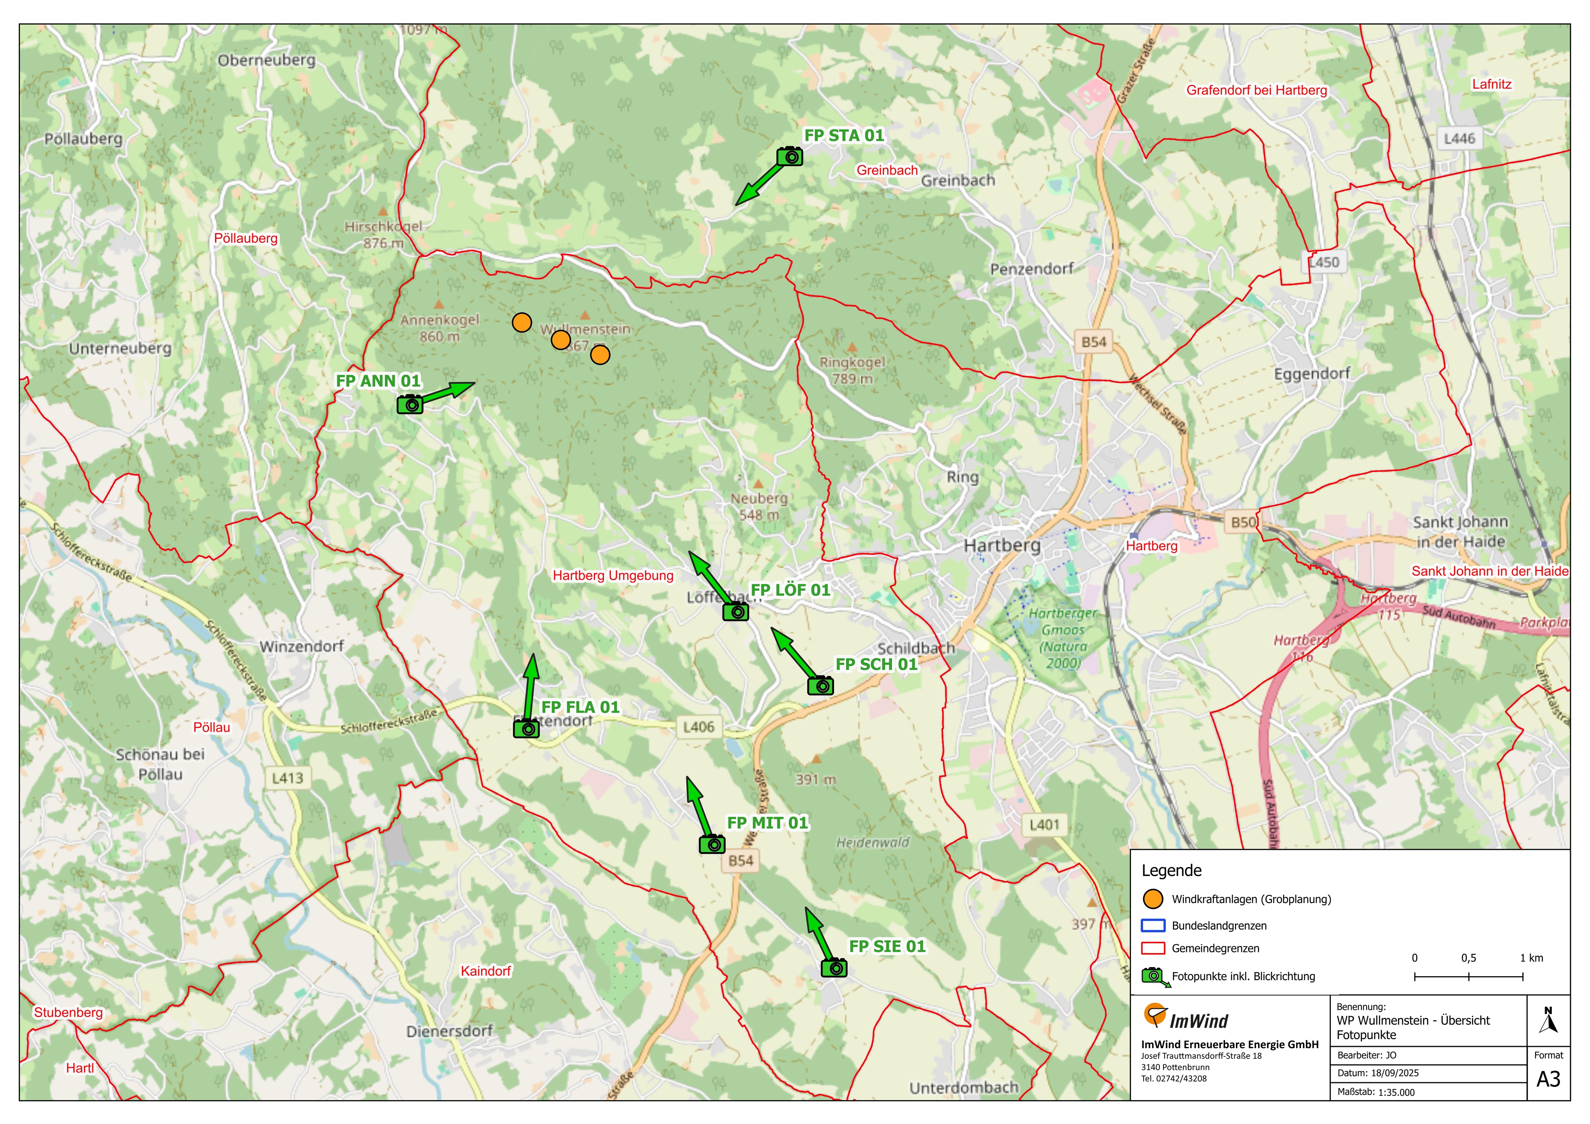The image size is (1590, 1124).
Task: Select the easternmost orange wind turbine marker
Action: click(x=600, y=355)
